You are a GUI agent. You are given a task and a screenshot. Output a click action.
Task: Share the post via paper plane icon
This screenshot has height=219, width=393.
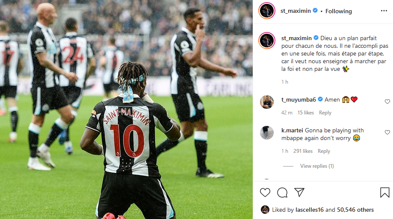pos(299,192)
